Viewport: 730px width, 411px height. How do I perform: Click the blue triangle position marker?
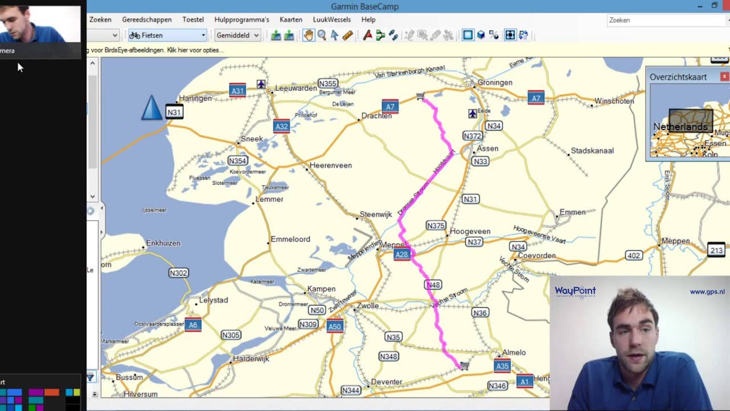point(151,108)
